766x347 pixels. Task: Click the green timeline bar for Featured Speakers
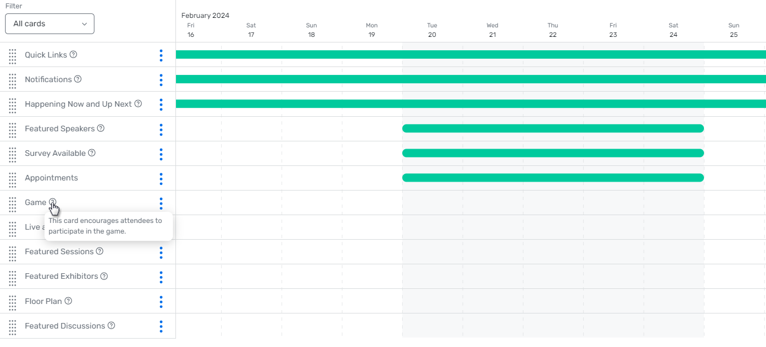tap(553, 128)
